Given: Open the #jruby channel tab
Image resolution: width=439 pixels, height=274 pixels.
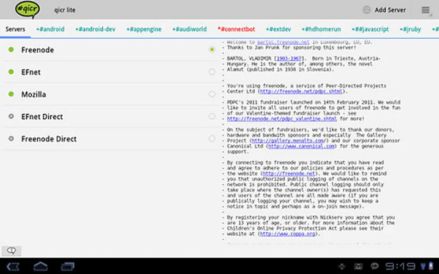Looking at the screenshot, I should 410,29.
